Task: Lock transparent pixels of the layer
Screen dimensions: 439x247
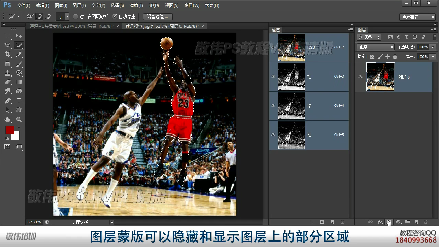Action: coord(372,57)
